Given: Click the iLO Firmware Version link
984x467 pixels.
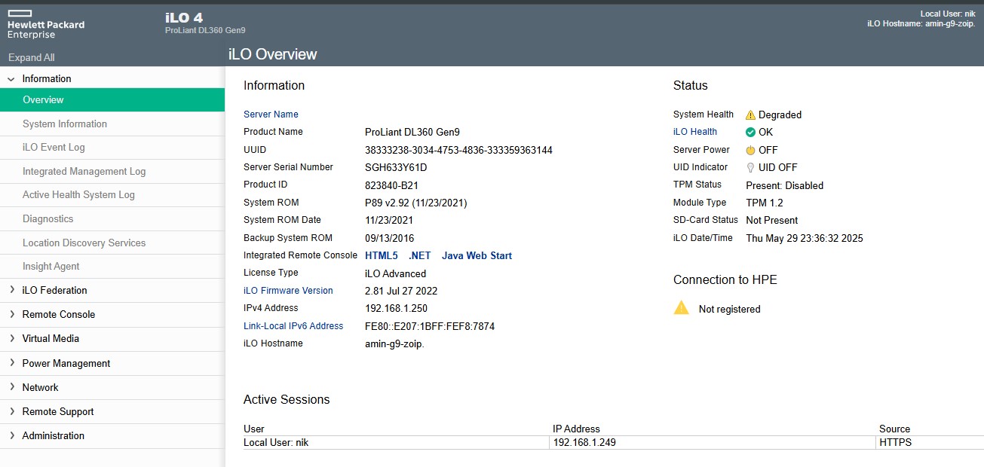Looking at the screenshot, I should [x=288, y=291].
